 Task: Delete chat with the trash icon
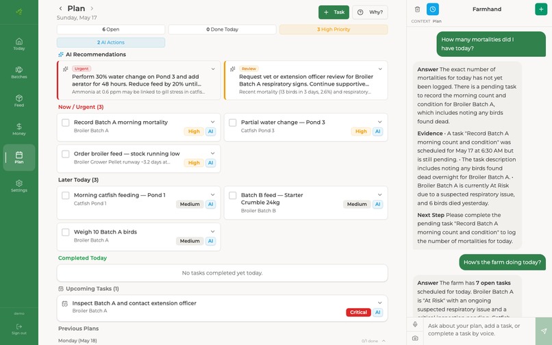417,9
